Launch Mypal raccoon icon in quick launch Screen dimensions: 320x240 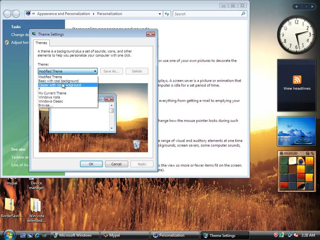(44, 236)
